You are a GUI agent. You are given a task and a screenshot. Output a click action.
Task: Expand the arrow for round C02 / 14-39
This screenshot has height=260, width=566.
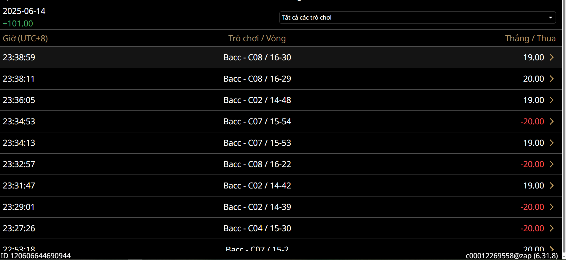pyautogui.click(x=551, y=207)
